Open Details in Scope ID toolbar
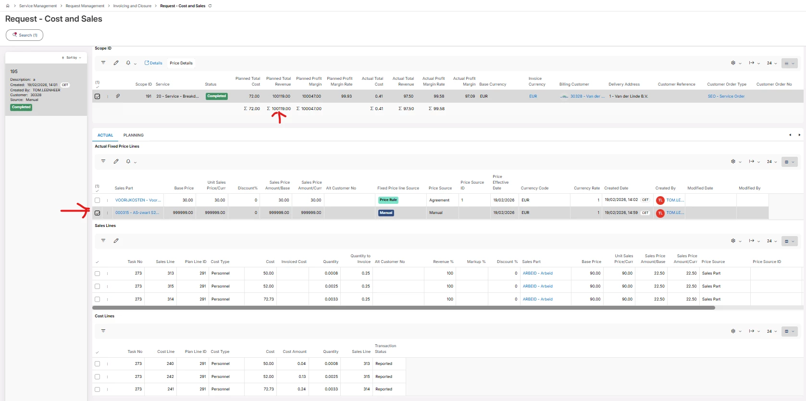The width and height of the screenshot is (806, 401). [153, 63]
